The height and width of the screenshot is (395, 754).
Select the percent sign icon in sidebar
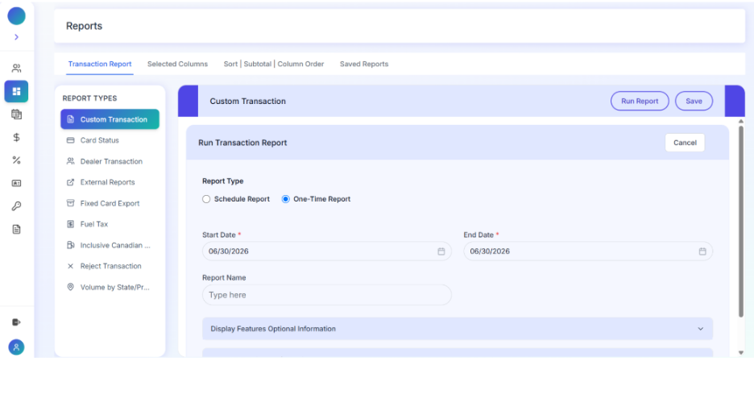16,160
